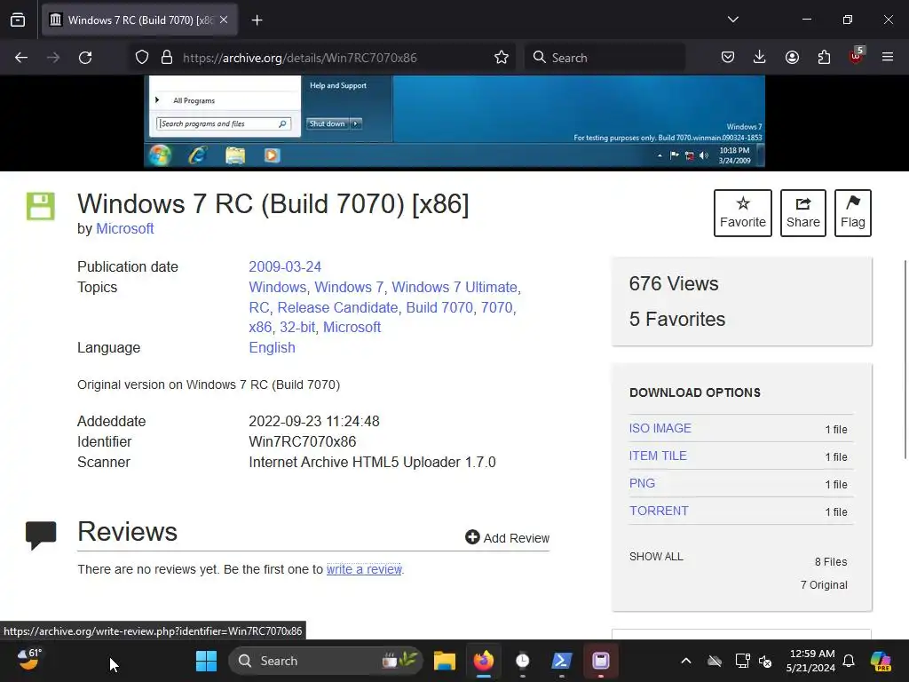909x682 pixels.
Task: Download the TORRENT file
Action: coord(659,511)
